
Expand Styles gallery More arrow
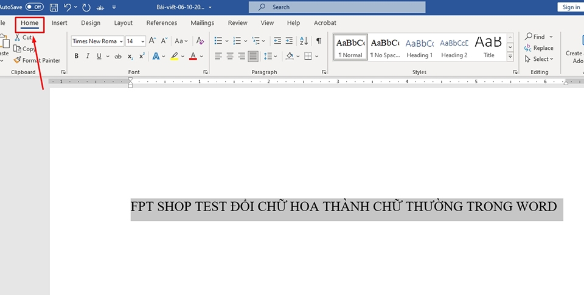(x=510, y=57)
